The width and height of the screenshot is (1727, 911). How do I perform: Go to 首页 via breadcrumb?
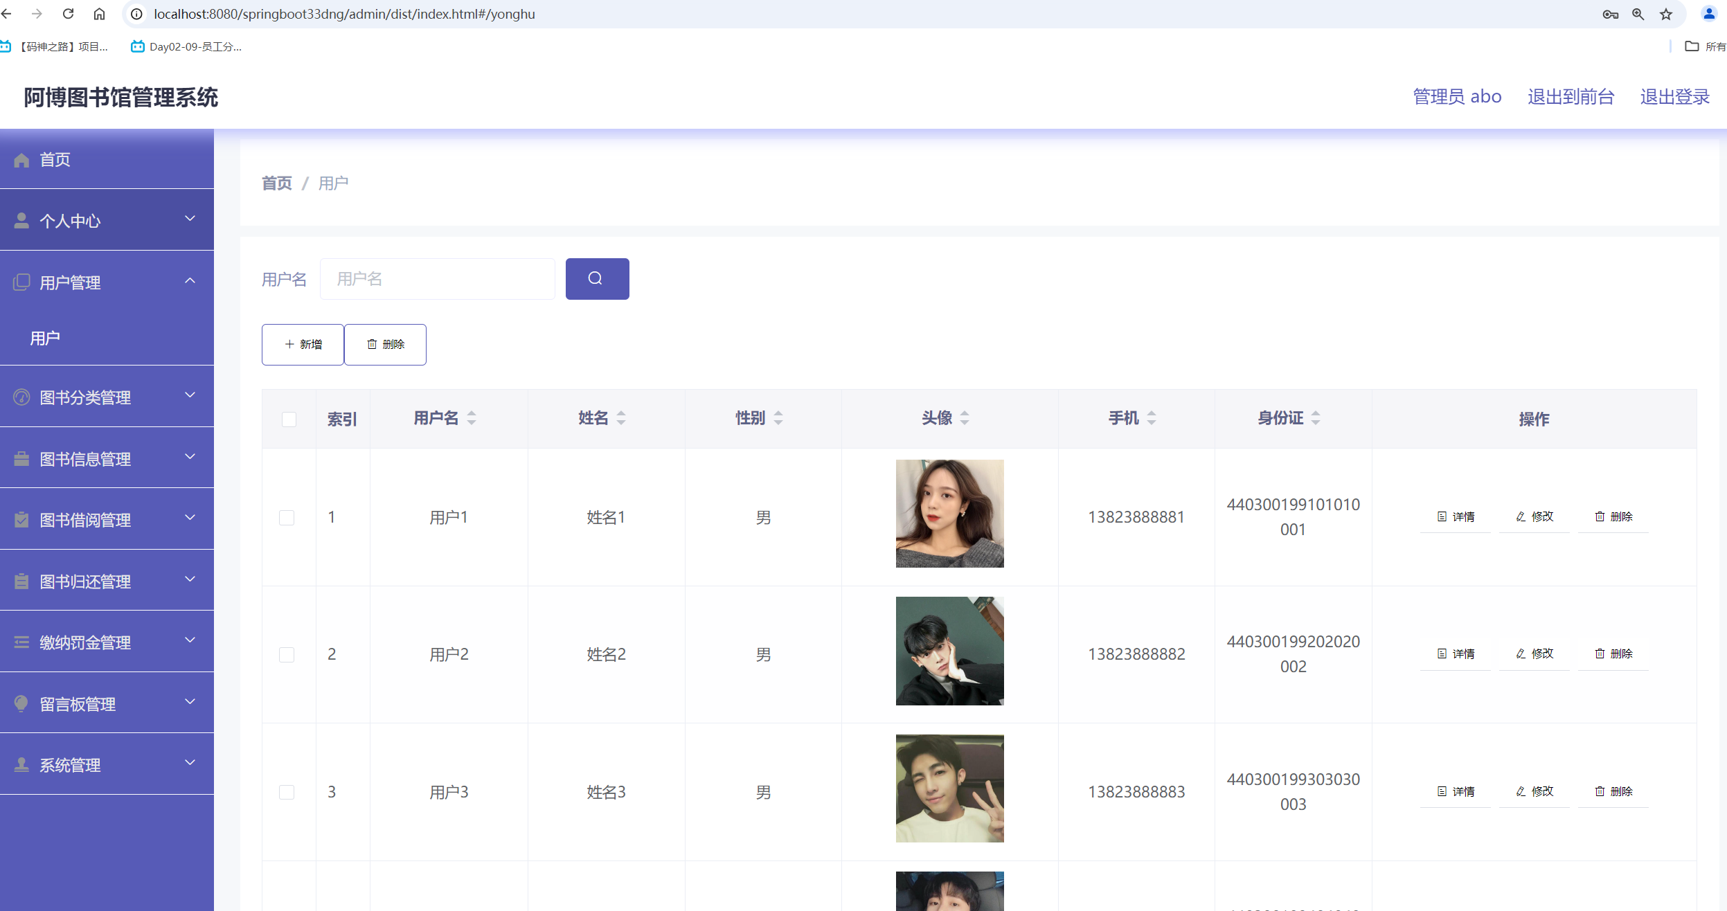(x=277, y=183)
